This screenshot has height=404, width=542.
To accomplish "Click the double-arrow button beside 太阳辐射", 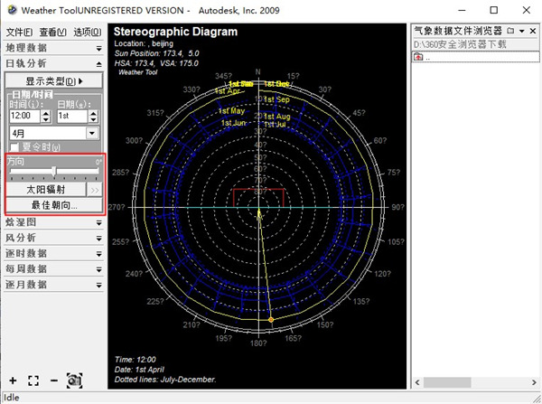I will point(95,191).
